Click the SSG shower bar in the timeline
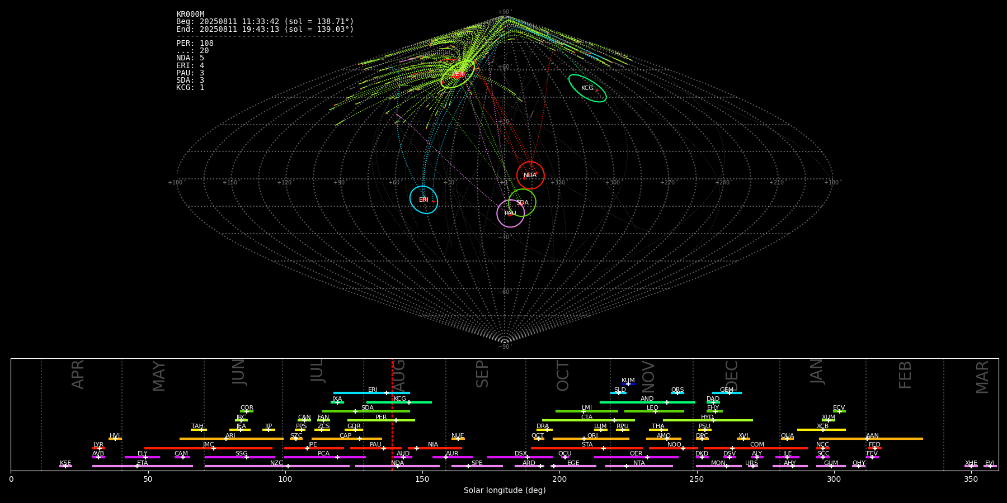The height and width of the screenshot is (503, 1007). pyautogui.click(x=239, y=457)
